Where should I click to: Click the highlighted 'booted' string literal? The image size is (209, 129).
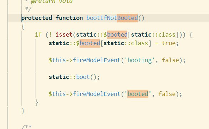pyautogui.click(x=138, y=94)
